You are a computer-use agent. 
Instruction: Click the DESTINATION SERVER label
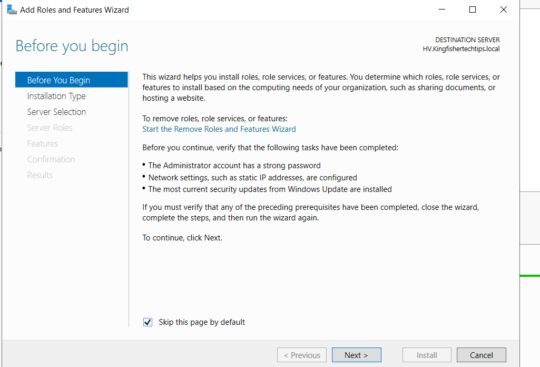point(467,40)
